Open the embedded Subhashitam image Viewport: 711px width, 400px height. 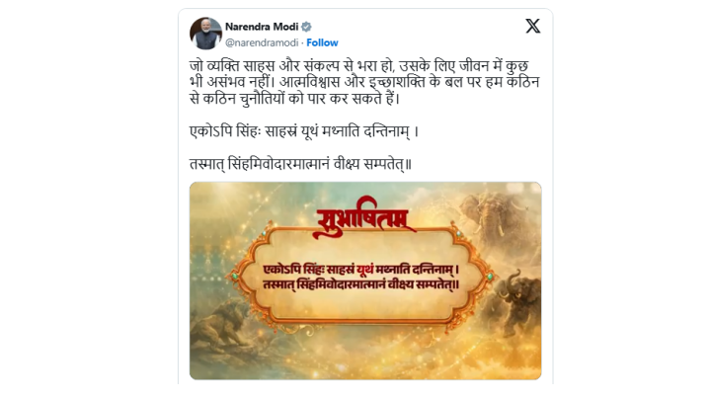point(365,280)
